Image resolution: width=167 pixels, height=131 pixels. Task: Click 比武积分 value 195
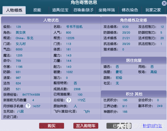pos(125,100)
